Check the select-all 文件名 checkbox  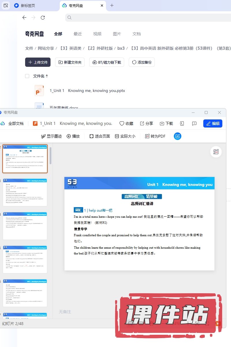tap(27, 76)
